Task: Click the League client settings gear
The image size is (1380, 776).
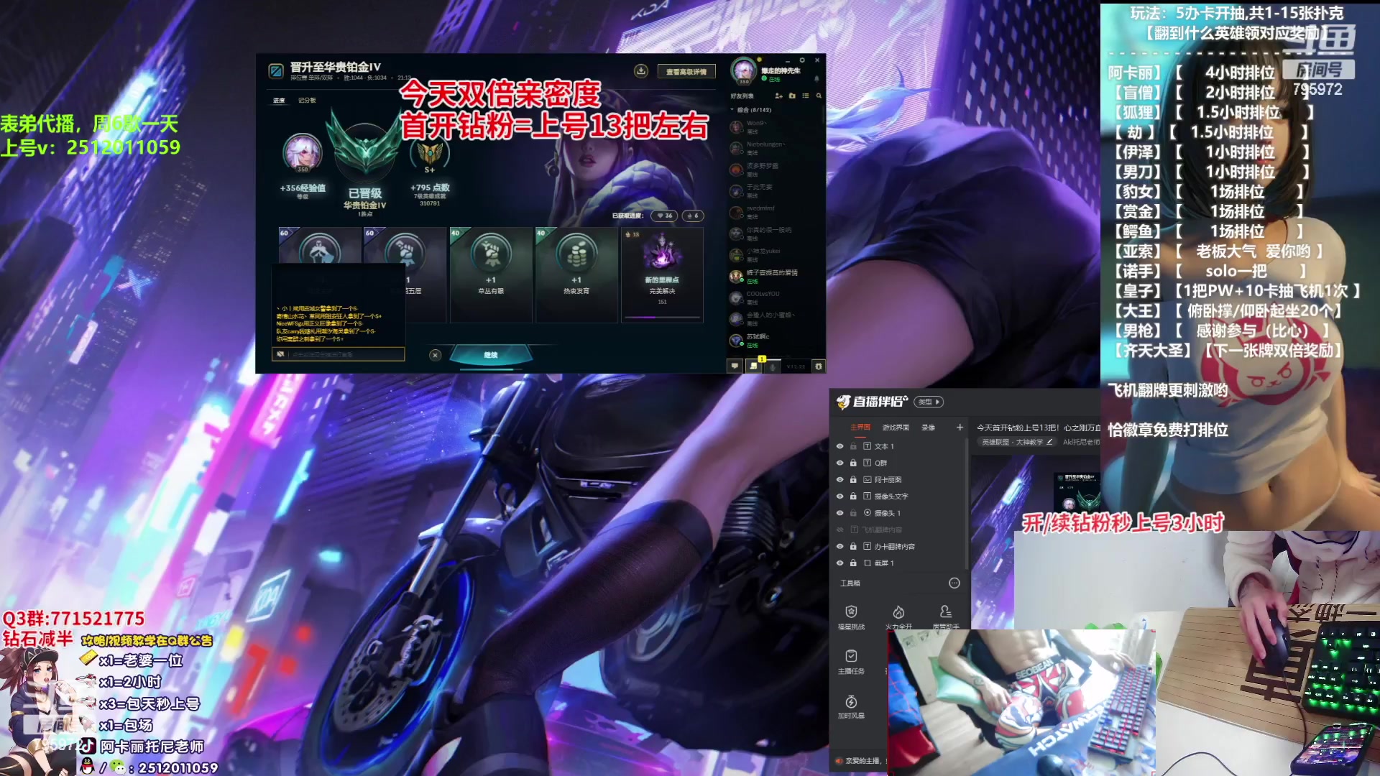Action: click(x=802, y=60)
